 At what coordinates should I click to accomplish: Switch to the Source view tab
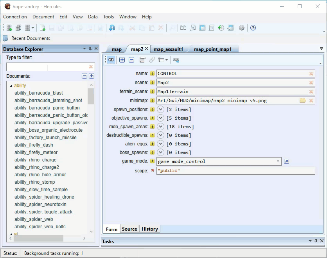129,229
